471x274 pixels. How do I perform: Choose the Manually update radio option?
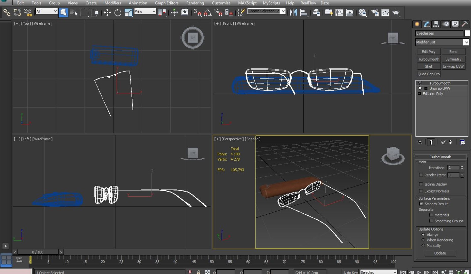pos(423,245)
